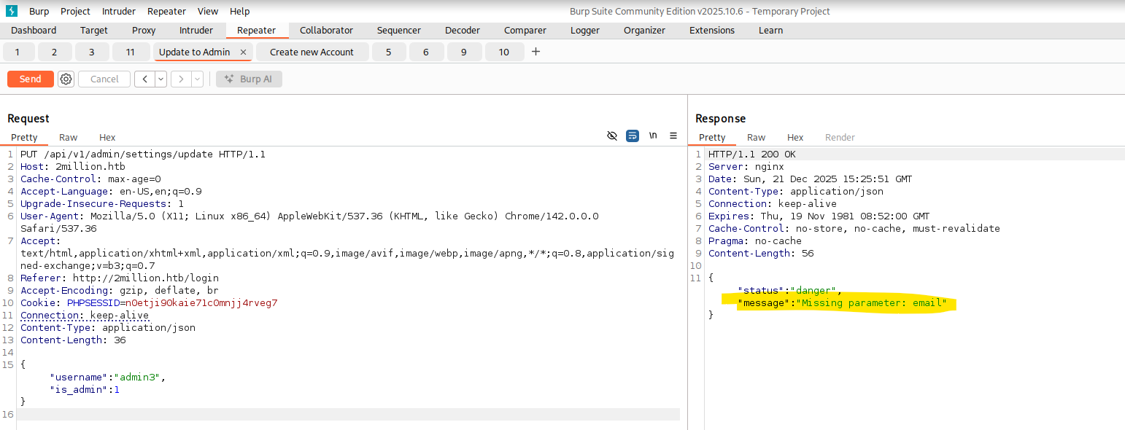
Task: Click the Burp Suite logo icon
Action: (x=11, y=11)
